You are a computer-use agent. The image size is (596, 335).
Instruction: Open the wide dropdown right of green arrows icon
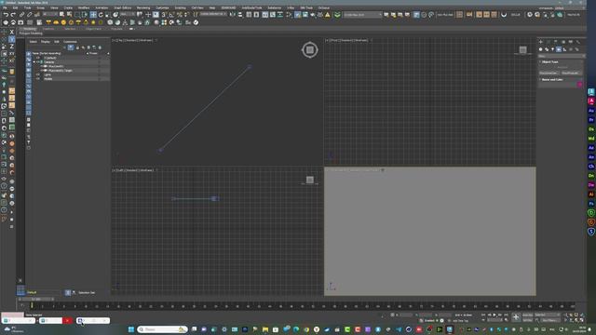(362, 15)
